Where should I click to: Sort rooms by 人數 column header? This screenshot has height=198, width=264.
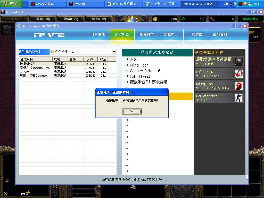[x=90, y=59]
